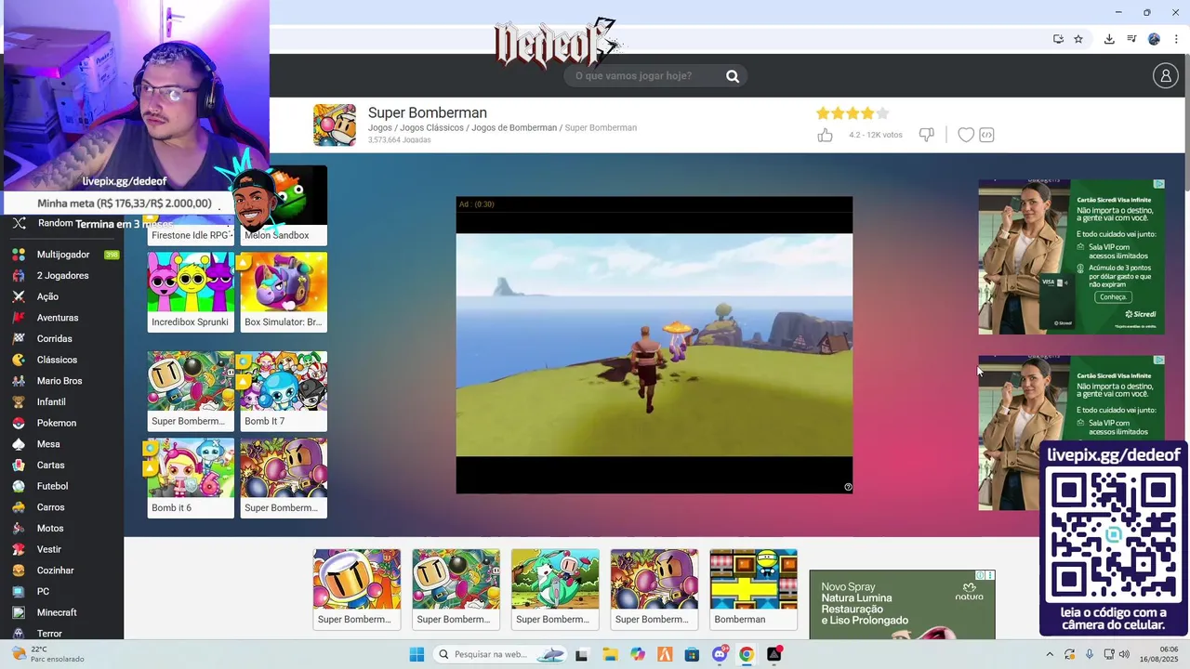Open the Bomb It 7 game thumbnail
Viewport: 1190px width, 669px height.
[x=284, y=391]
